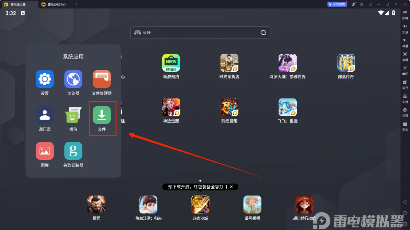Click the 系统应用 folder title
410x230 pixels.
pos(73,57)
